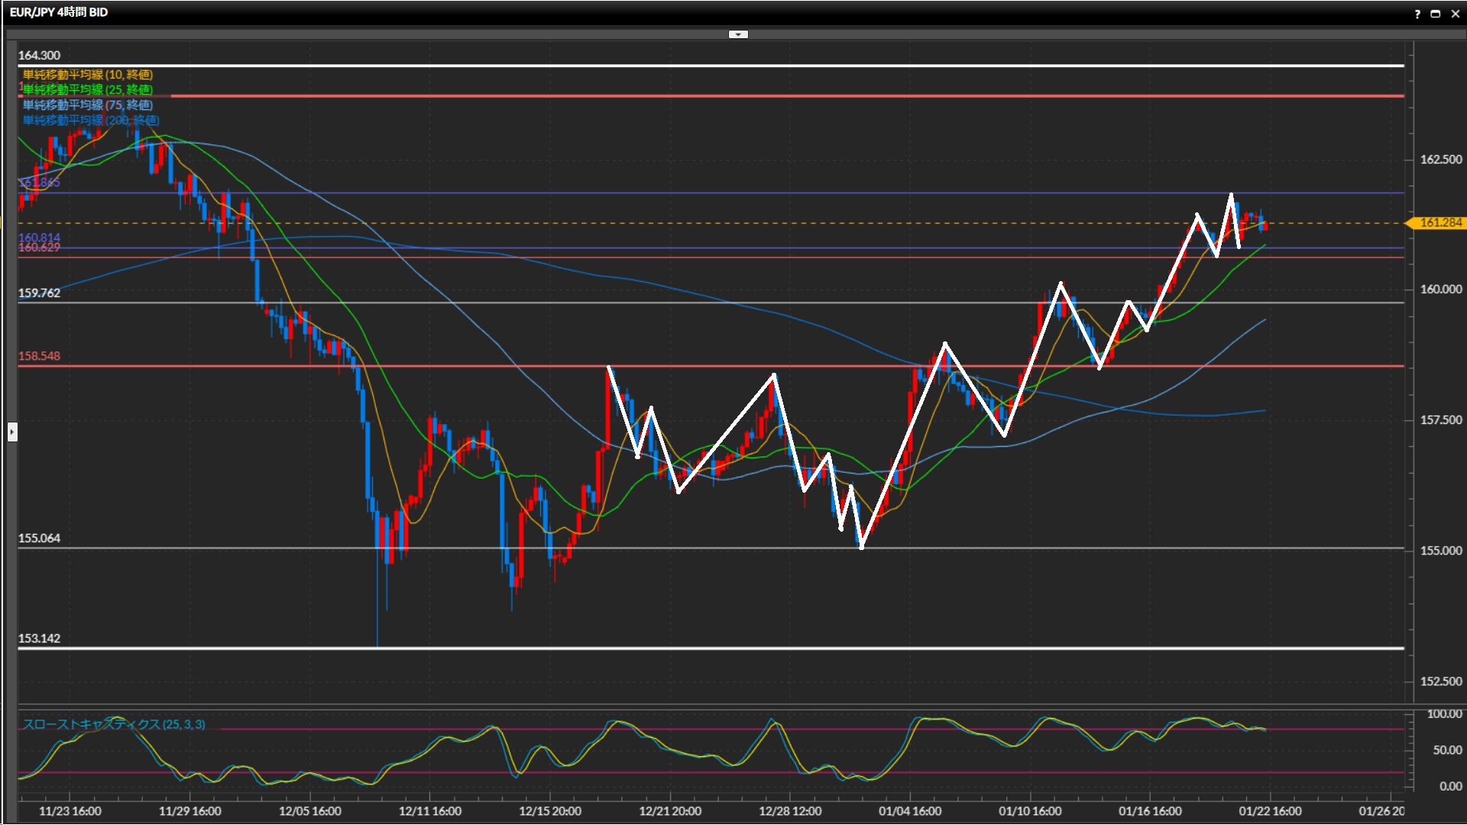The width and height of the screenshot is (1467, 825).
Task: Maximize the EUR/JPY chart window
Action: click(x=1436, y=14)
